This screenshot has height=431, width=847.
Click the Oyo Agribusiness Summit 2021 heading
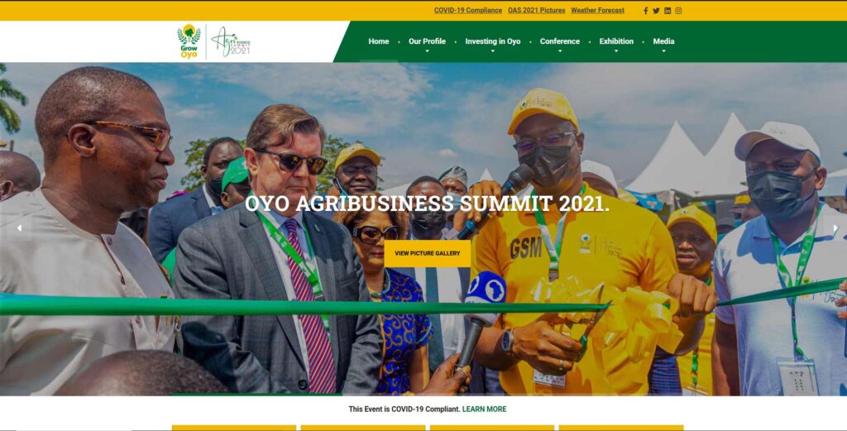(x=428, y=204)
